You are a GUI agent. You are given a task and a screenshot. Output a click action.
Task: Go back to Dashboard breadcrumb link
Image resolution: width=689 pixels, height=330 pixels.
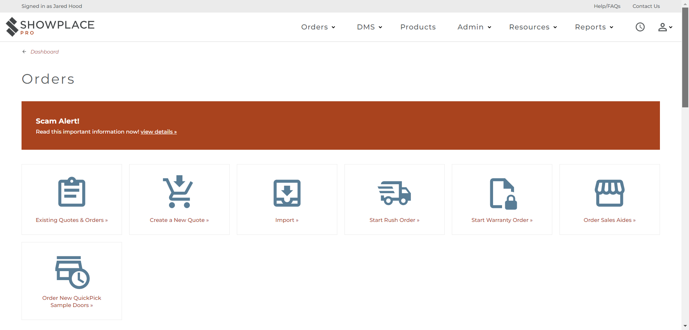pyautogui.click(x=44, y=52)
